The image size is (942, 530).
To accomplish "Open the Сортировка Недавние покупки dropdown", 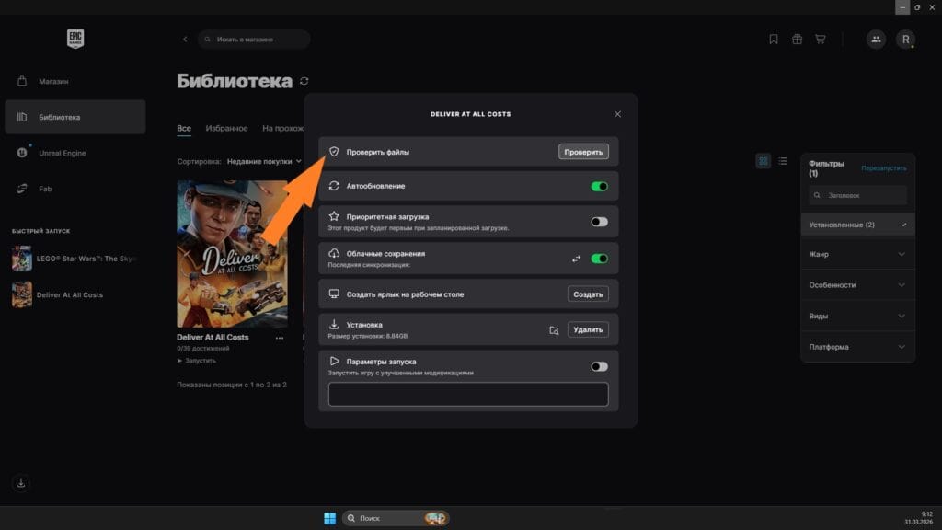I will coord(264,161).
